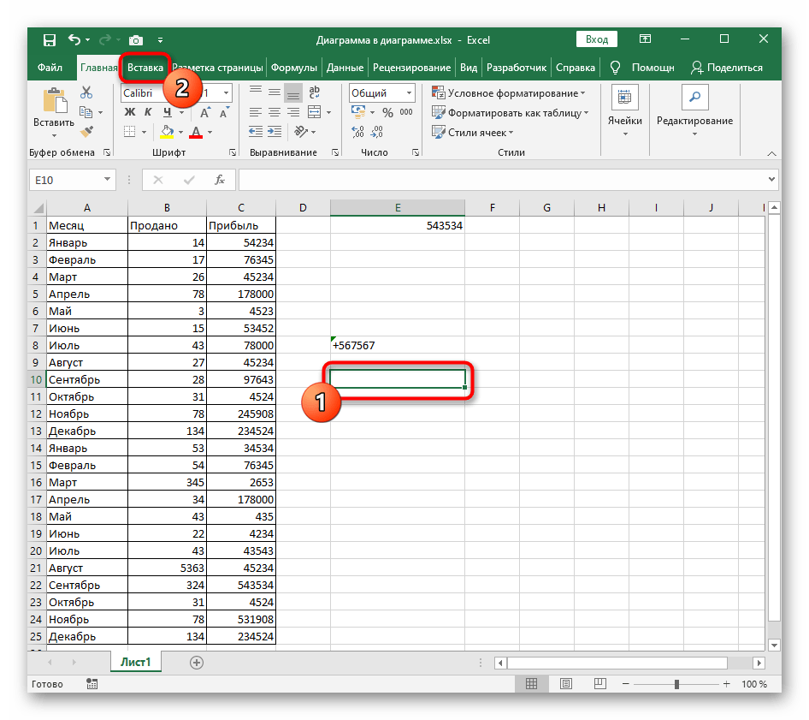The height and width of the screenshot is (720, 809).
Task: Select the Лист1 sheet tab
Action: point(136,662)
